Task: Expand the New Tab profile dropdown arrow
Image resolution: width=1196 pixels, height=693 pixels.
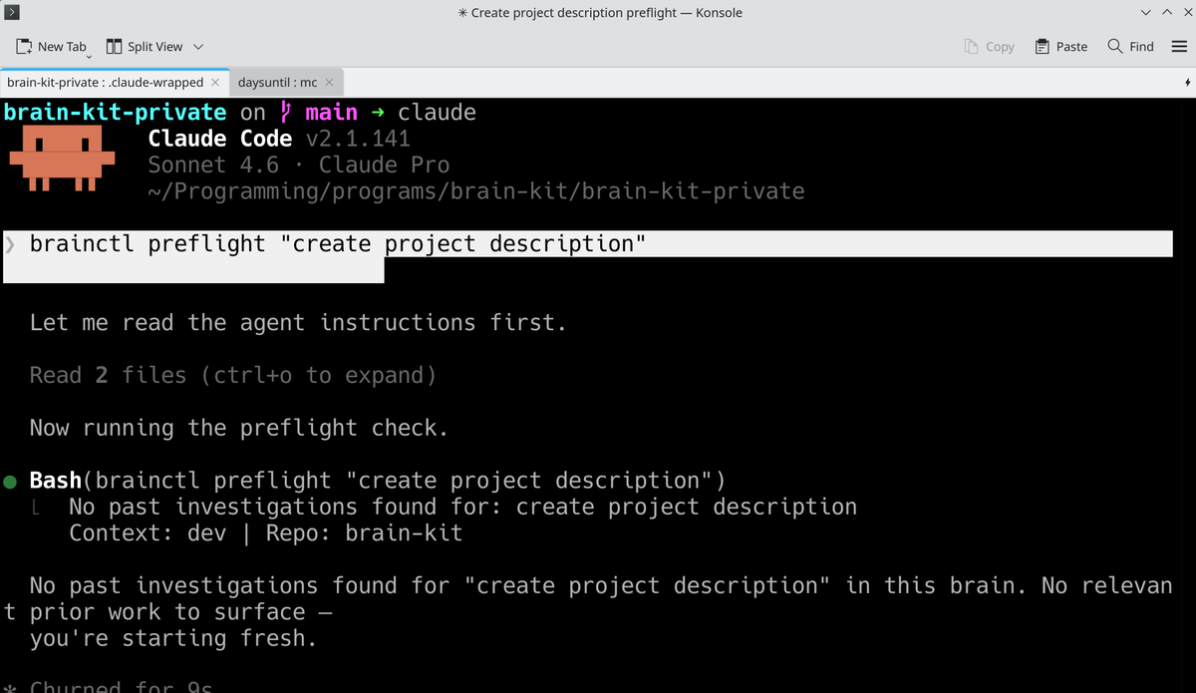Action: pos(89,56)
